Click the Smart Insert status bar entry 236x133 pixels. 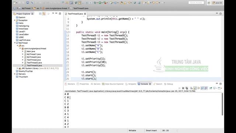pyautogui.click(x=151, y=130)
